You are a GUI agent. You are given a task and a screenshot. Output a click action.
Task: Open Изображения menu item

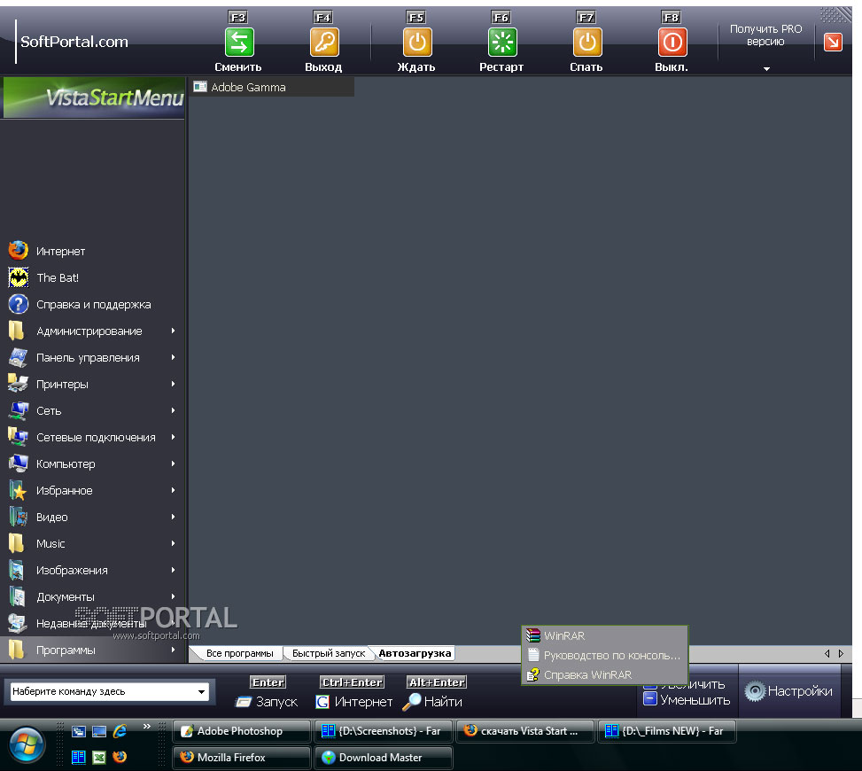[92, 571]
